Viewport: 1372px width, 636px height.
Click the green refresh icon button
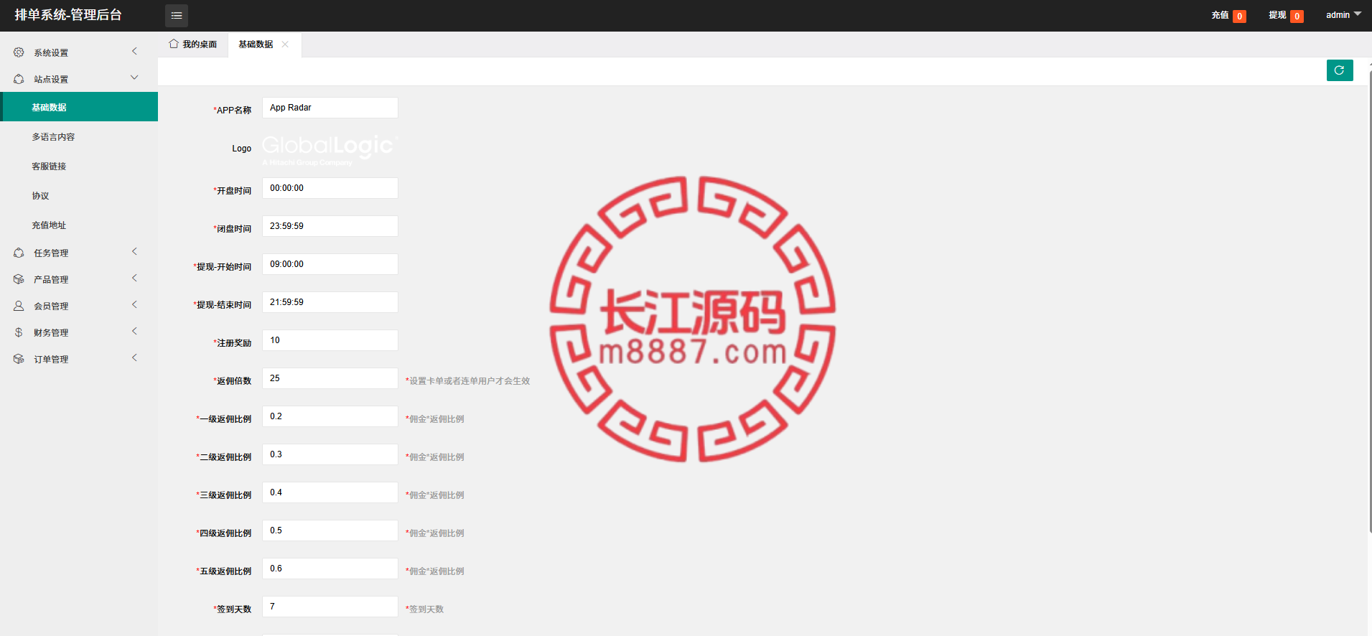(1340, 70)
